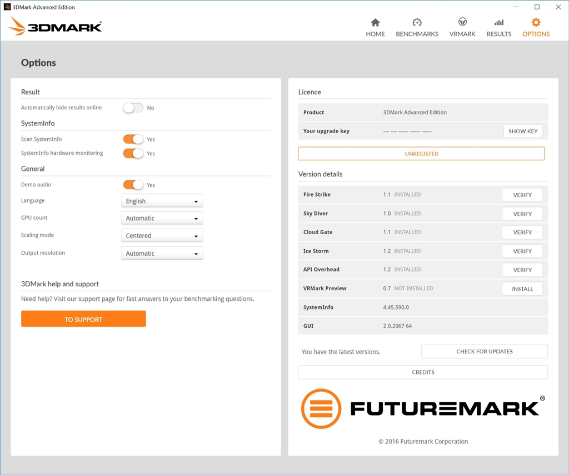Click the Results bar chart icon
The width and height of the screenshot is (569, 475).
pos(499,22)
